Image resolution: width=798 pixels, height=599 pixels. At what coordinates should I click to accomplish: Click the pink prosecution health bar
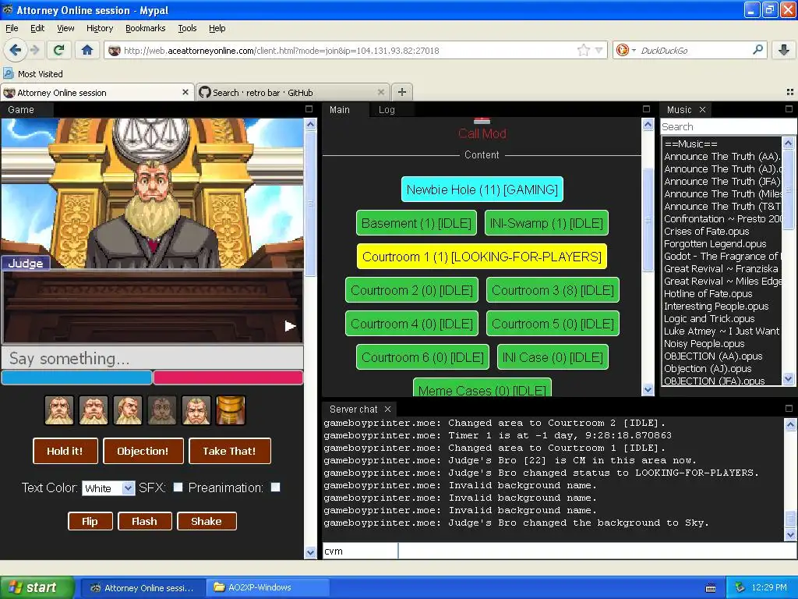point(228,377)
